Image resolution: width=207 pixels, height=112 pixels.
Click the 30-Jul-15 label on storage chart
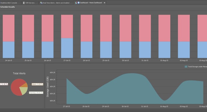(125, 106)
